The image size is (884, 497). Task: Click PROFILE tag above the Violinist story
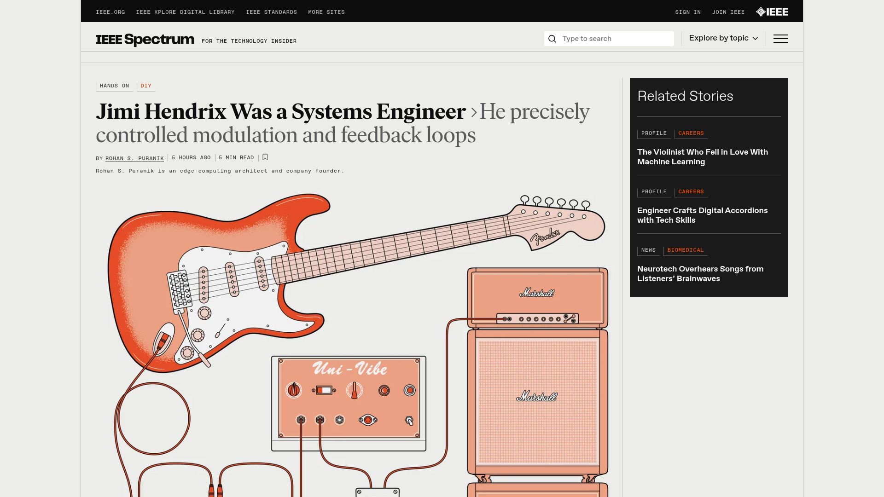(654, 133)
